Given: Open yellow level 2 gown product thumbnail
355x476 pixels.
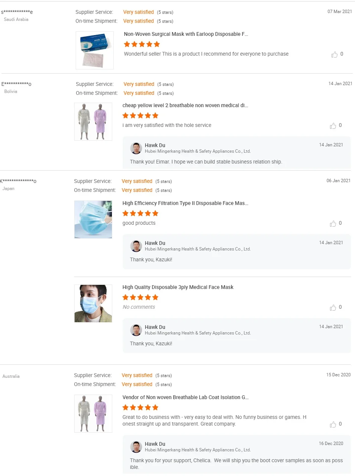Looking at the screenshot, I should (x=93, y=122).
